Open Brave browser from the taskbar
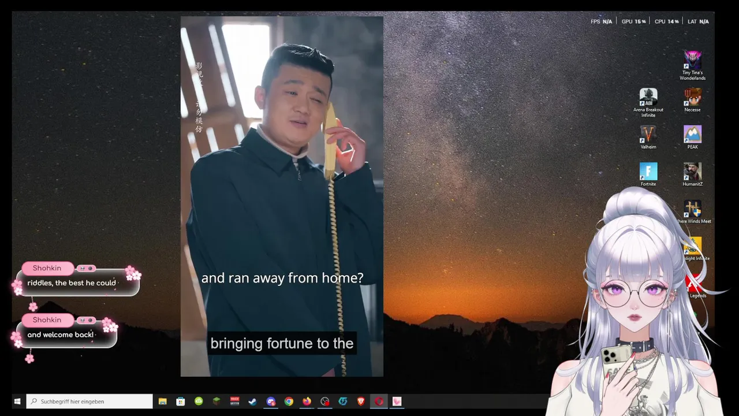The image size is (739, 416). click(x=361, y=402)
